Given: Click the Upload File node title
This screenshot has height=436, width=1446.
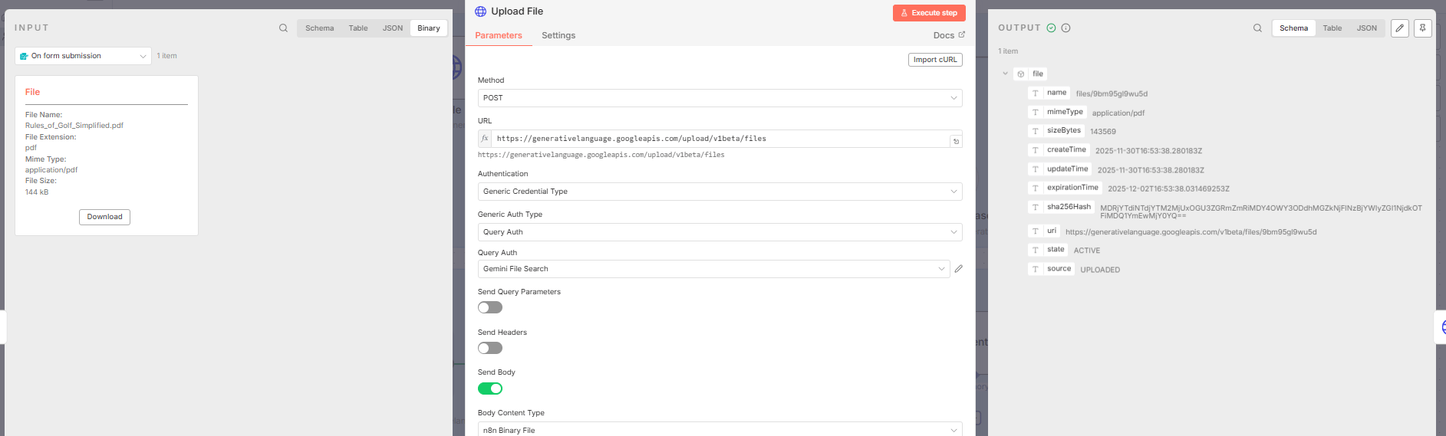Looking at the screenshot, I should tap(517, 11).
